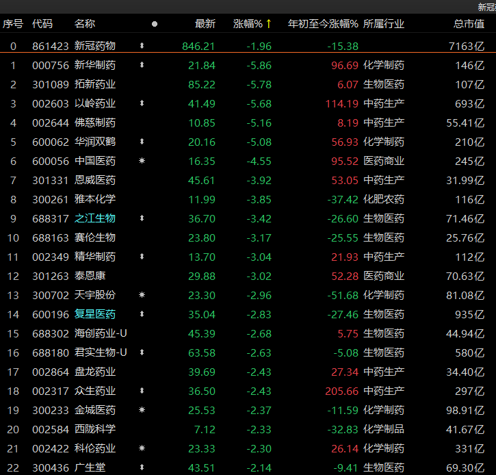This screenshot has height=475, width=496.
Task: Select the stock name 泰恩康
Action: click(90, 276)
